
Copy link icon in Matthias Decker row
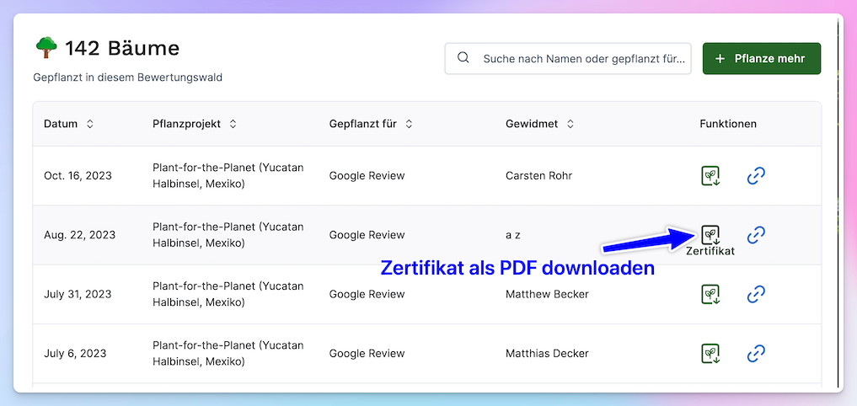pyautogui.click(x=756, y=353)
